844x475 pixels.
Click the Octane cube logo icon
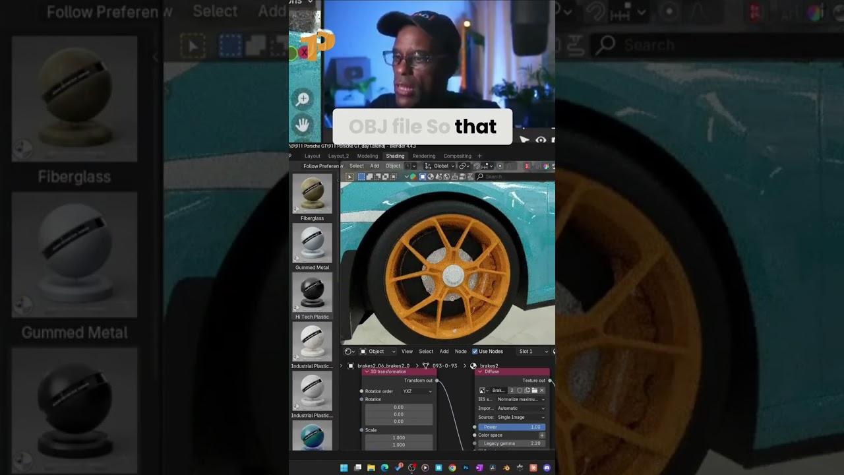pyautogui.click(x=413, y=177)
